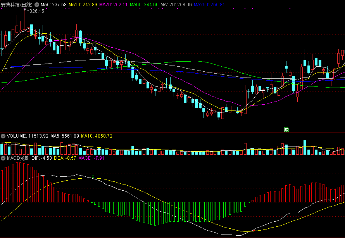Click the MA60: 244.66 label
Viewport: 345px width, 238px height.
[x=144, y=5]
